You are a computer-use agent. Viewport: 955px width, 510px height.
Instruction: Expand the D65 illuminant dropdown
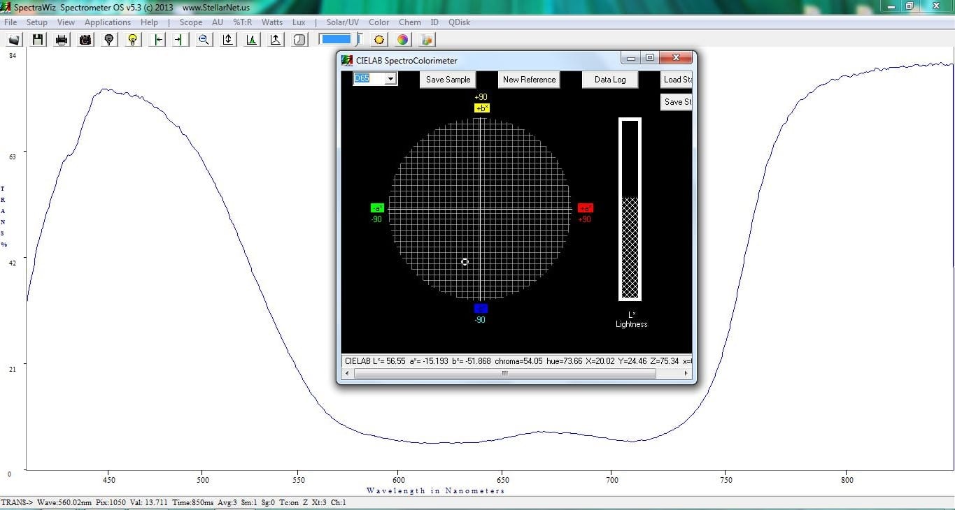pyautogui.click(x=390, y=80)
